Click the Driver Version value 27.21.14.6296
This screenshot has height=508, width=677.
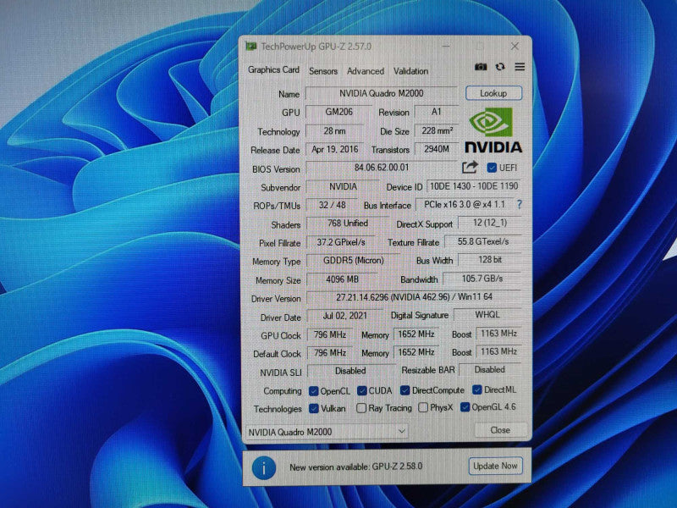point(414,297)
